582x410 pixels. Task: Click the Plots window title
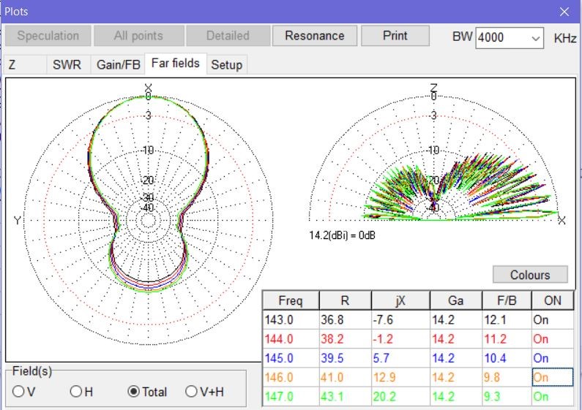16,12
